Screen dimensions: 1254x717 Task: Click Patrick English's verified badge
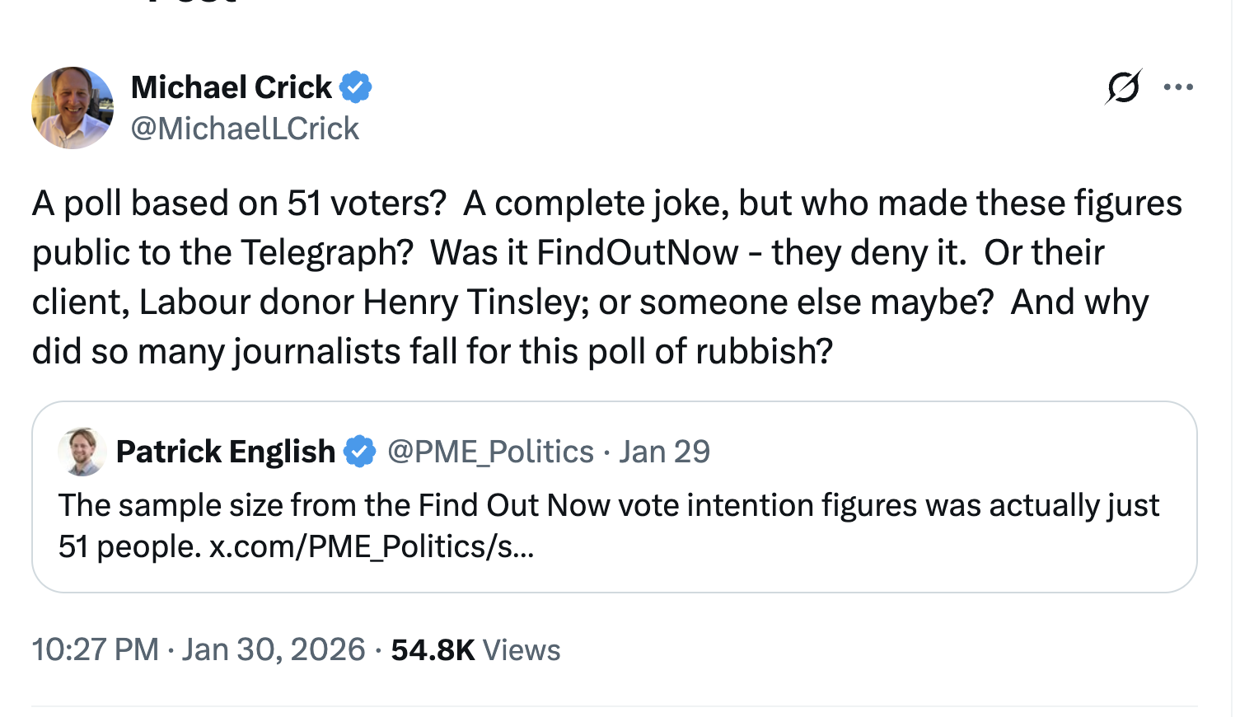(x=359, y=452)
